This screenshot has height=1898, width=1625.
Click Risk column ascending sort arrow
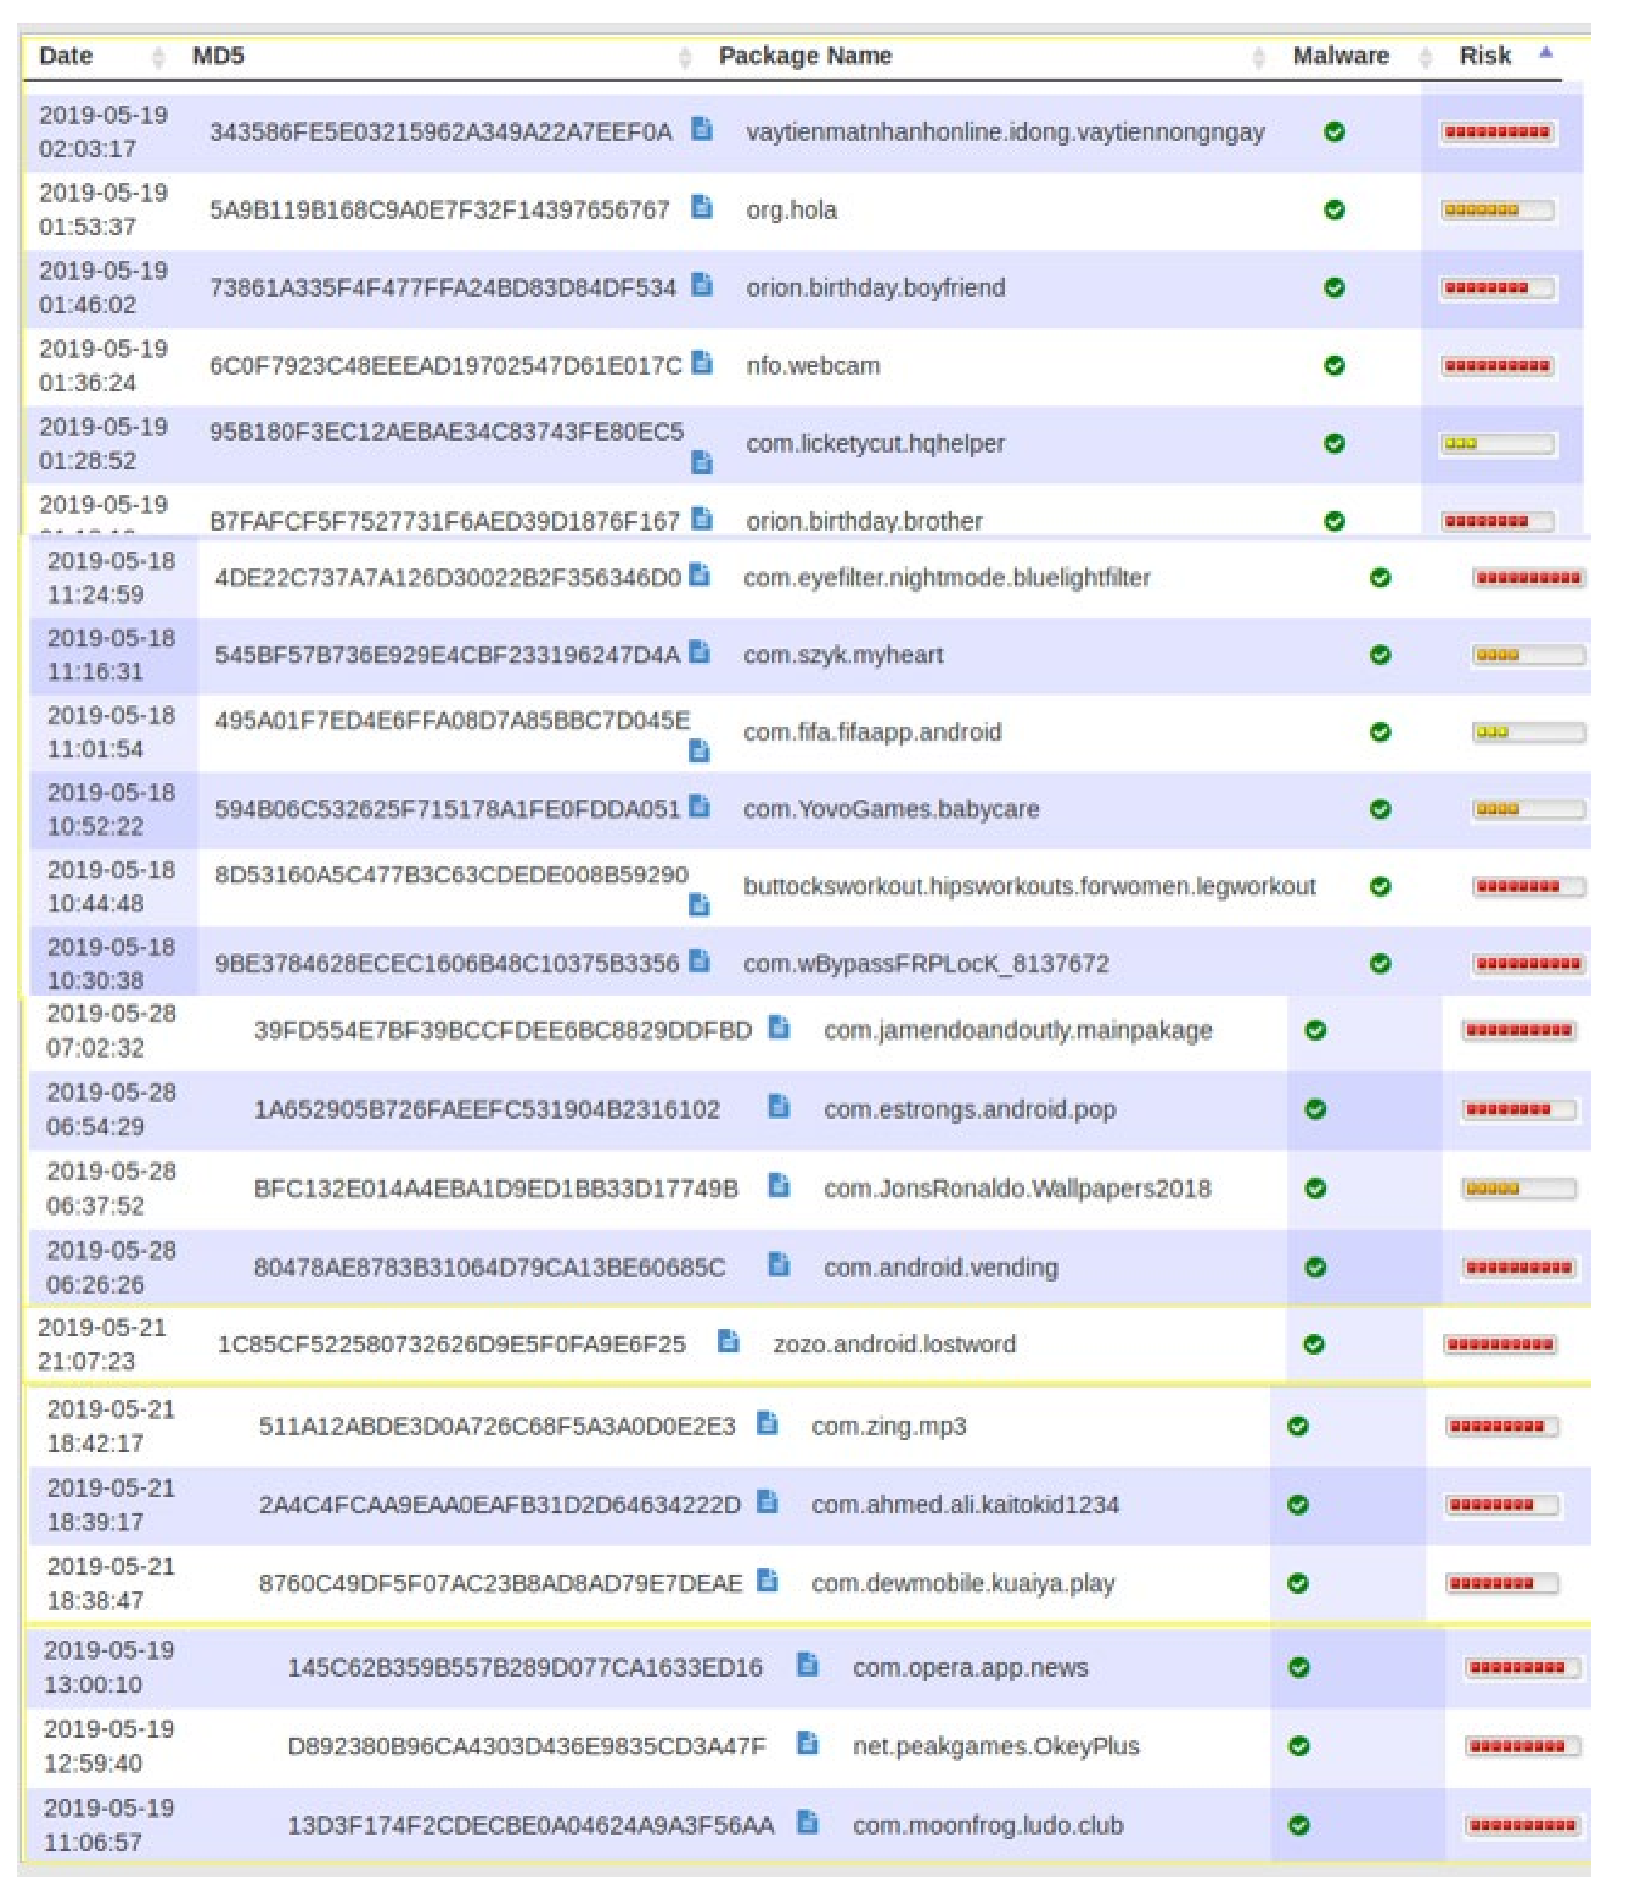click(1545, 53)
